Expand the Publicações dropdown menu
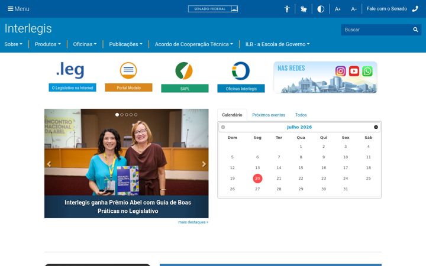The width and height of the screenshot is (426, 266). [126, 44]
